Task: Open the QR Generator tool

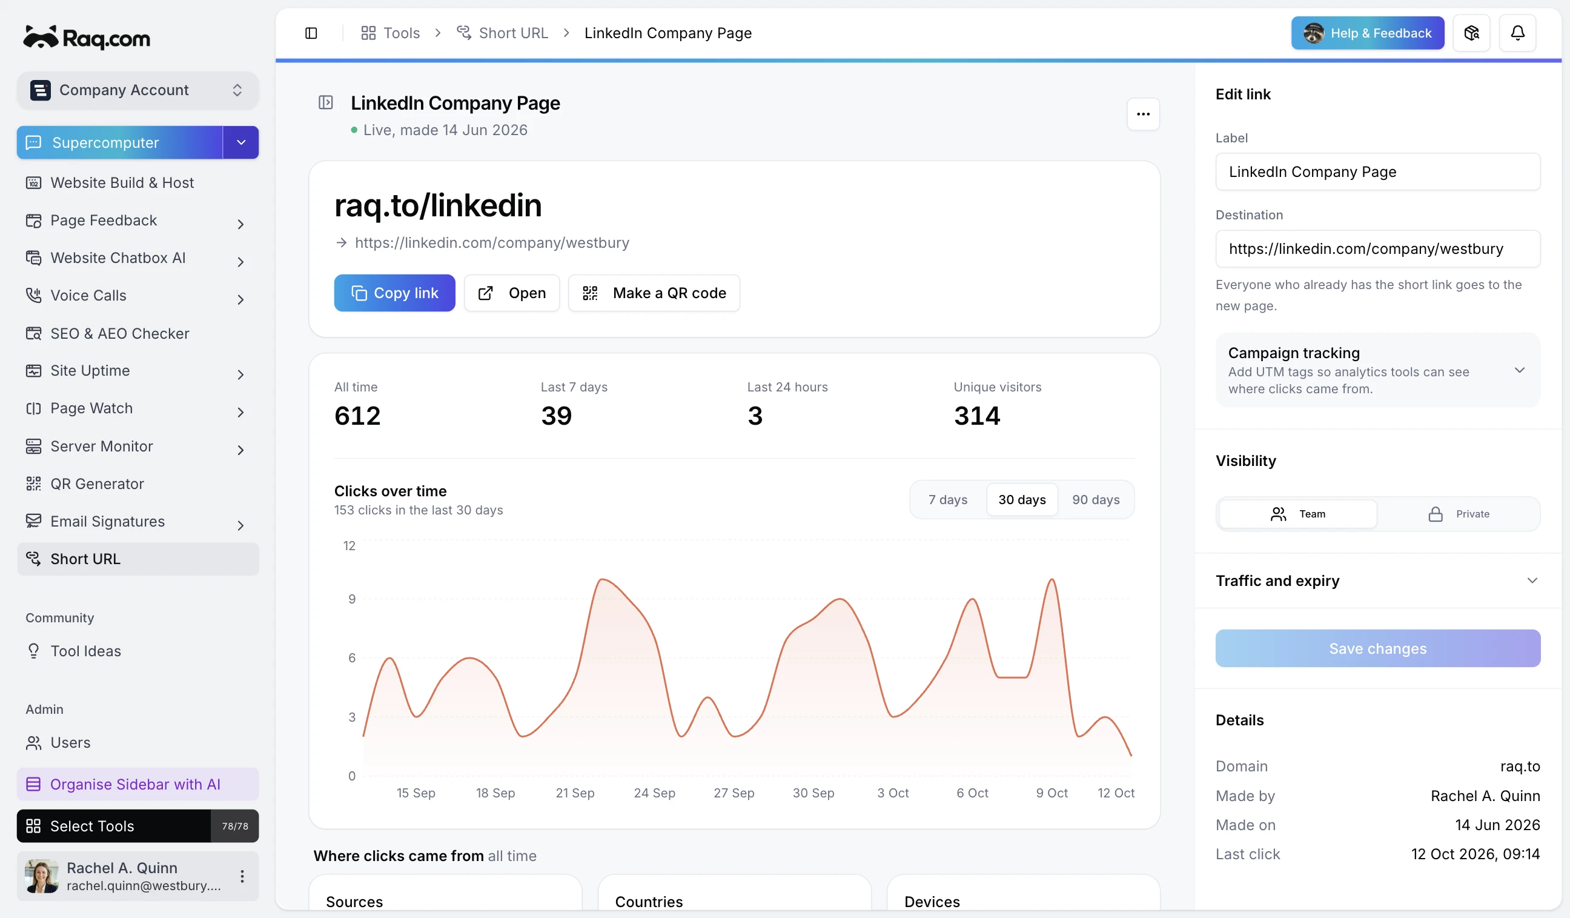Action: pyautogui.click(x=137, y=484)
